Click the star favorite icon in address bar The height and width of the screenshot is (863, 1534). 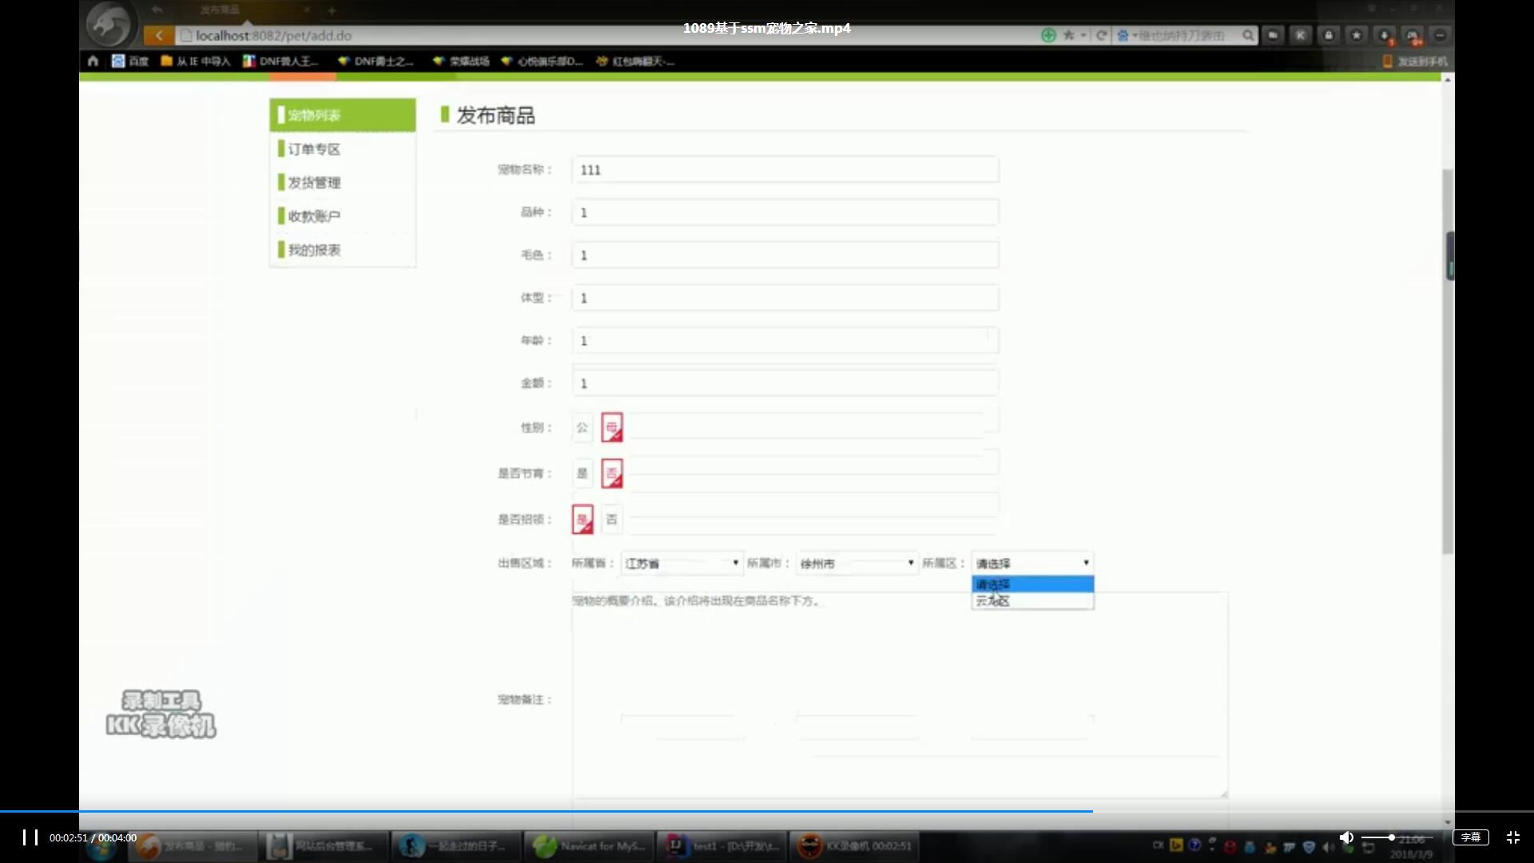1069,35
